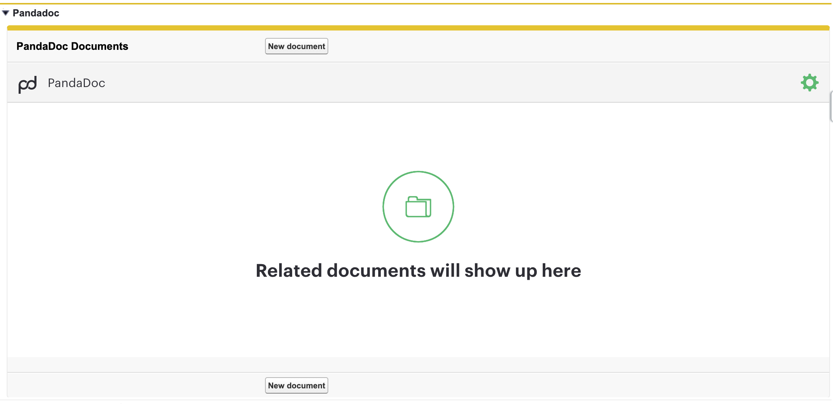Screen dimensions: 833x404
Task: Click light gray band above bottom toolbar
Action: 418,364
